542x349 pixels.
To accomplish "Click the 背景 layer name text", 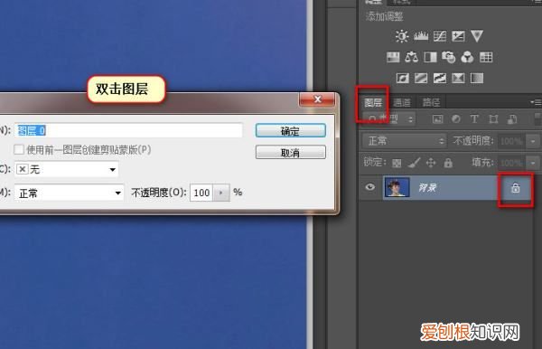I will (x=427, y=188).
